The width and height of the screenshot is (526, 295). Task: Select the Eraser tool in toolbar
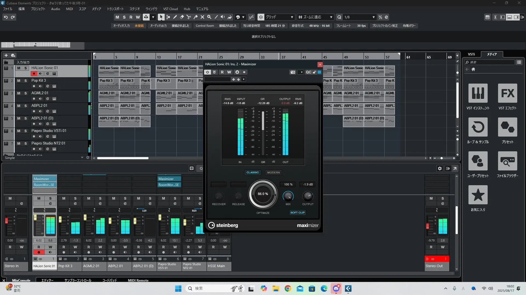[182, 17]
